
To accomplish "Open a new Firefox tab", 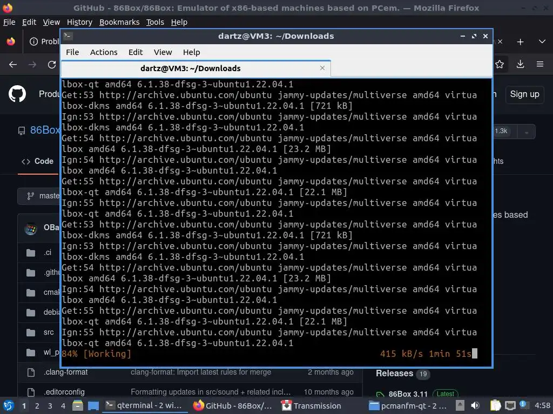I will (x=520, y=42).
